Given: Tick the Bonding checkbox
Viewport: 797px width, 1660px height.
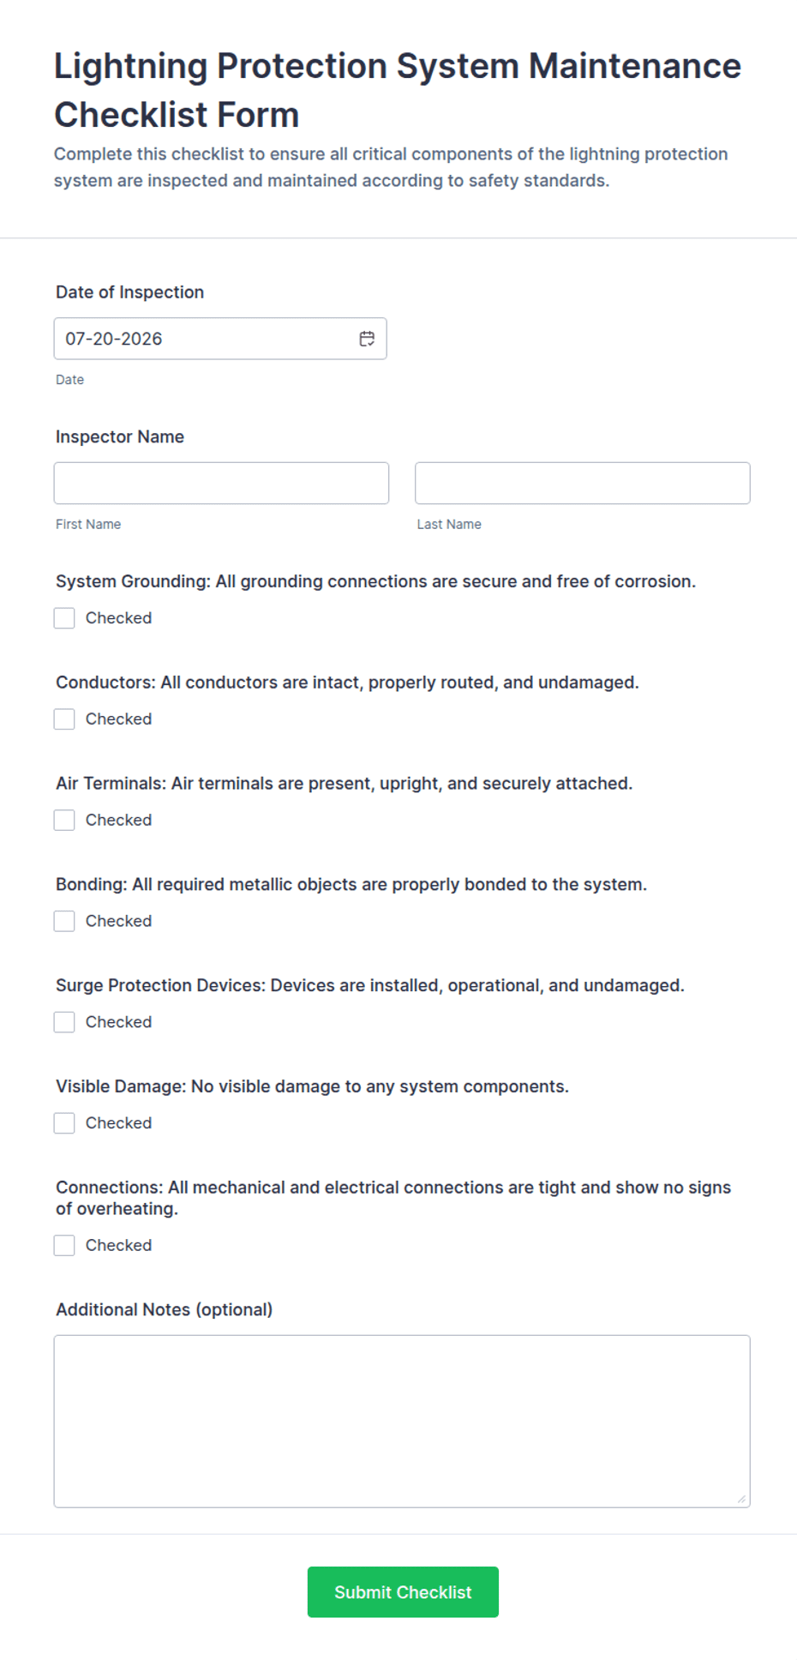Looking at the screenshot, I should coord(64,922).
